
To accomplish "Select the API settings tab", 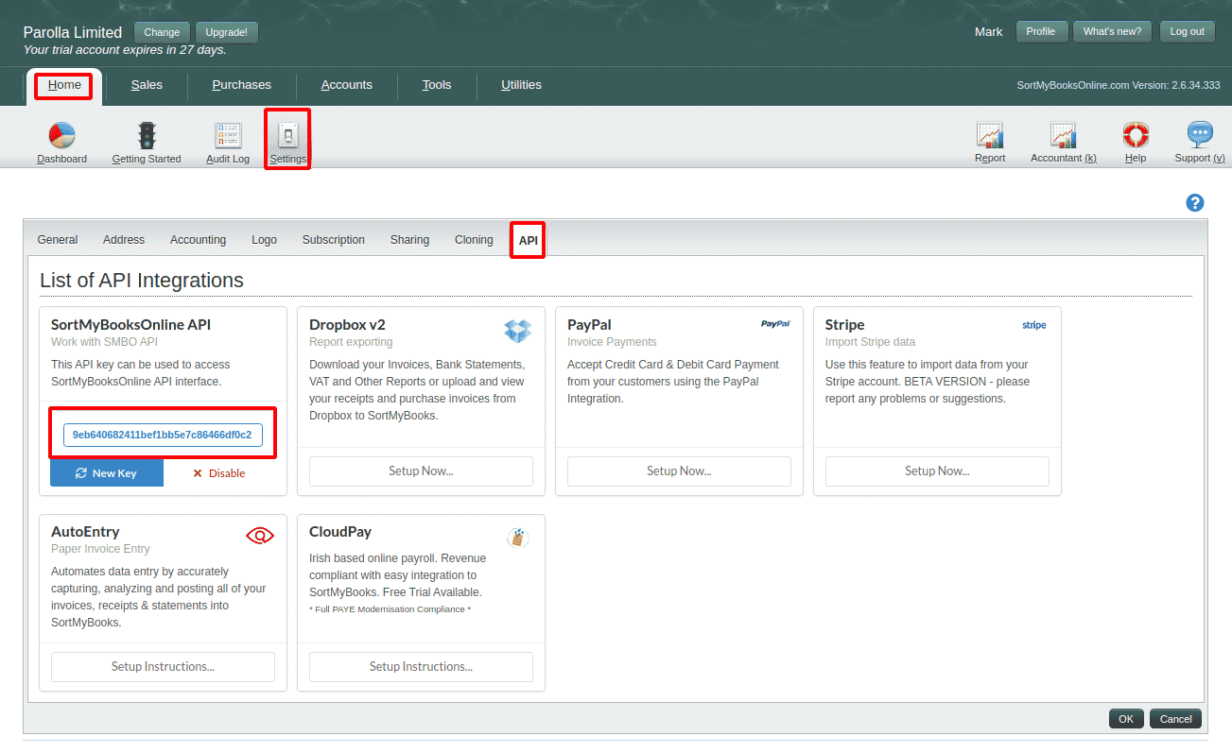I will pos(528,241).
